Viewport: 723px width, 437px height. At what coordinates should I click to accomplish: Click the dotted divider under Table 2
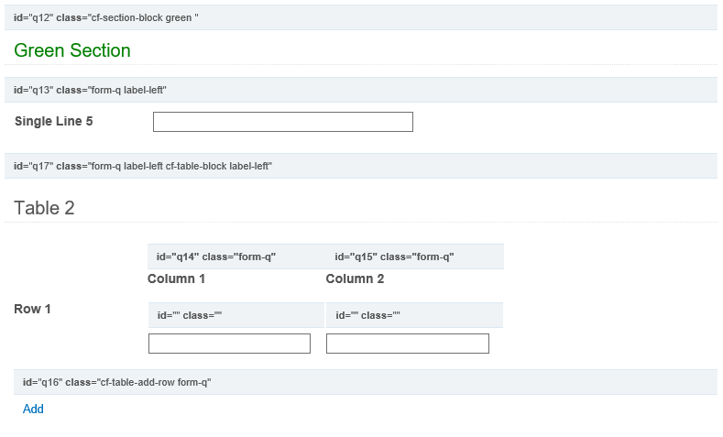(361, 223)
